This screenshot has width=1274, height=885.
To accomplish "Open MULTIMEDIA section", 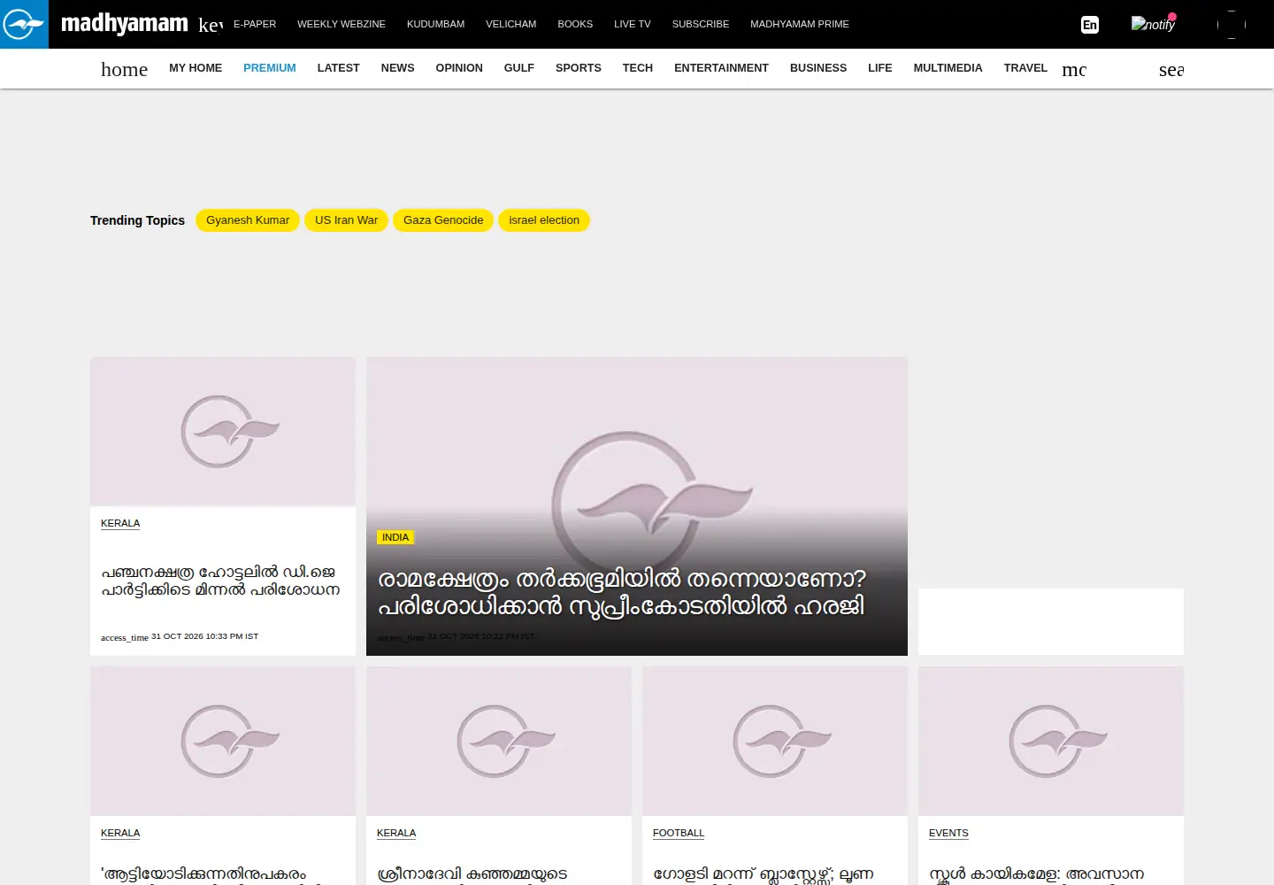I will pos(948,68).
